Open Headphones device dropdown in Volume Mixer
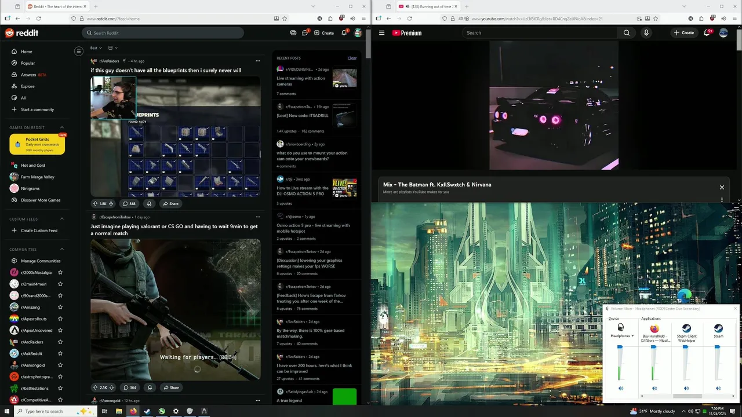Viewport: 742px width, 417px height. (x=622, y=336)
